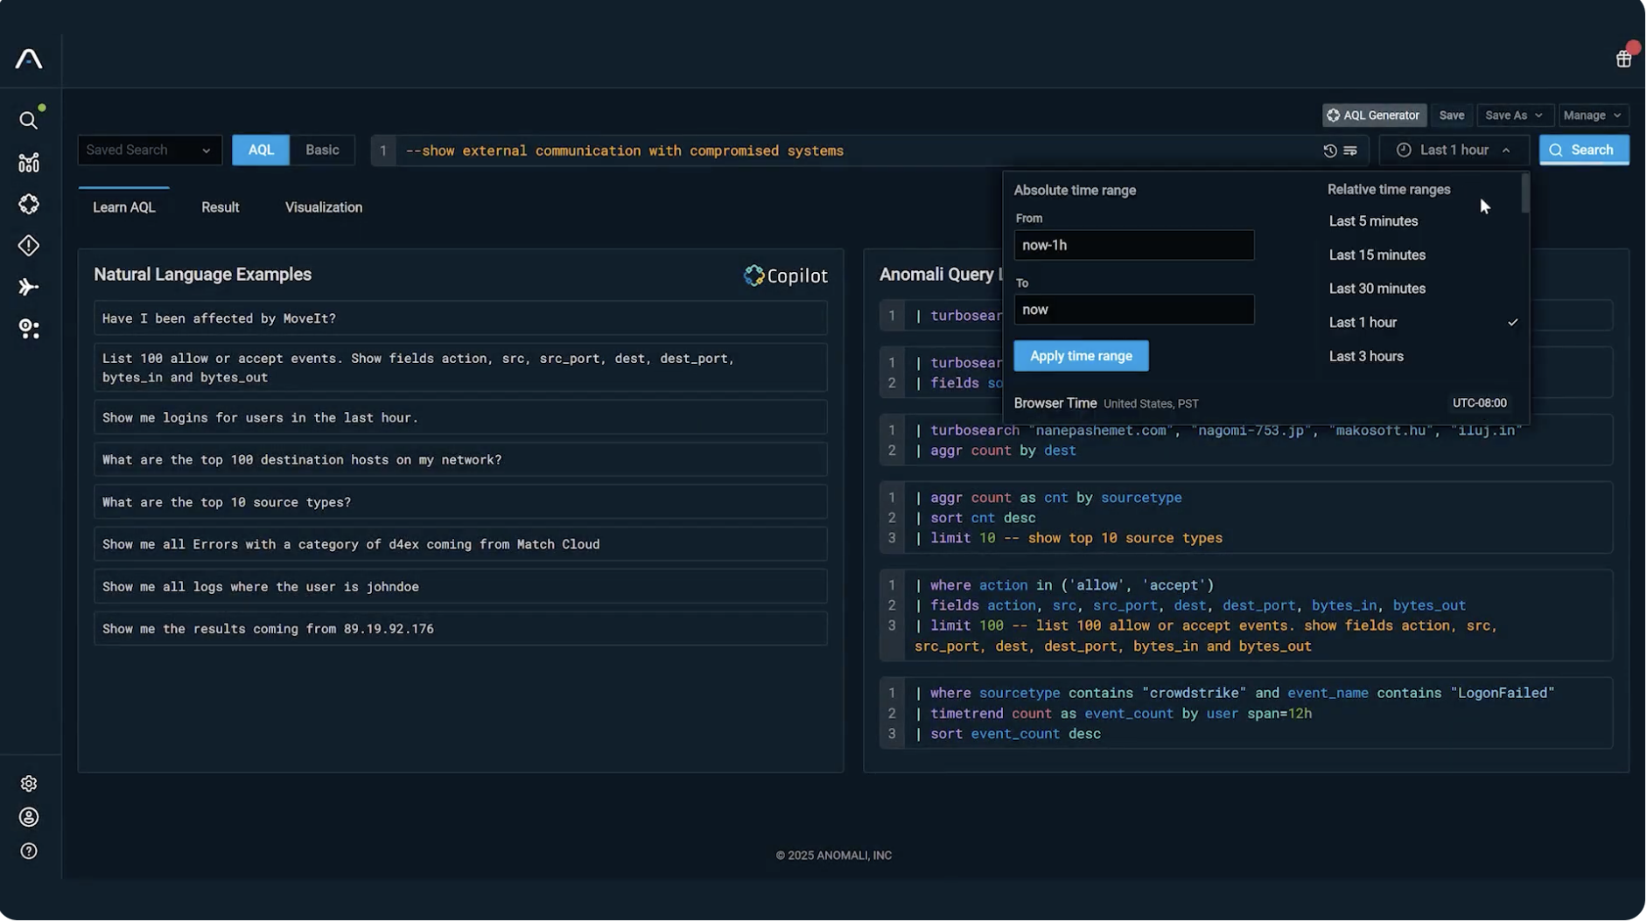Open Settings gear in the sidebar
This screenshot has width=1647, height=922.
29,784
